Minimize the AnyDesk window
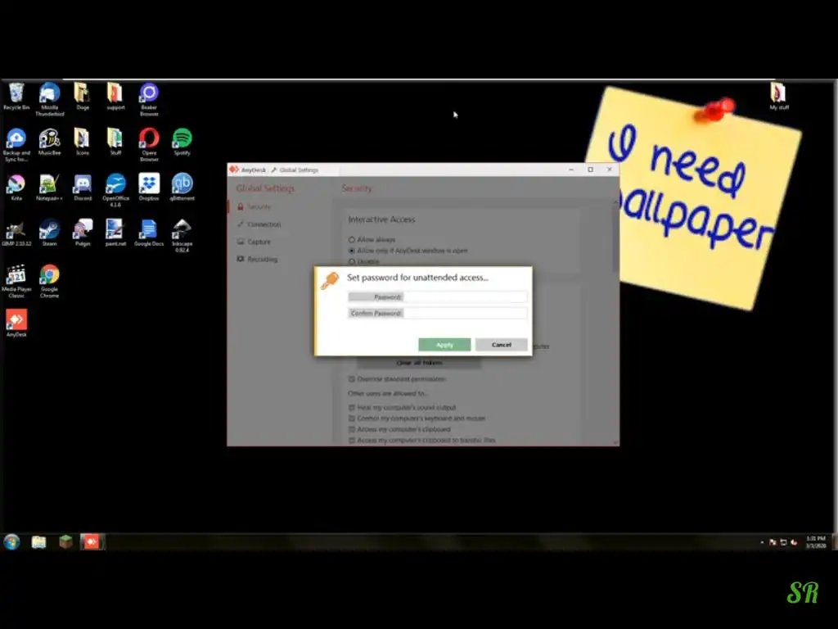Image resolution: width=838 pixels, height=629 pixels. click(x=571, y=170)
